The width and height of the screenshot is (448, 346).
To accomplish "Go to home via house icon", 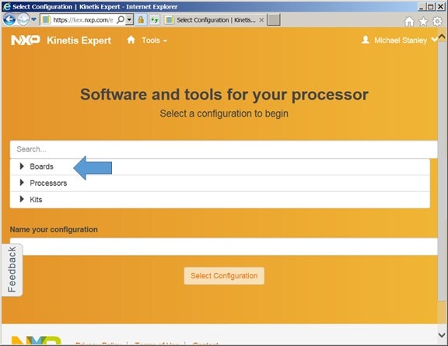I will (x=131, y=40).
